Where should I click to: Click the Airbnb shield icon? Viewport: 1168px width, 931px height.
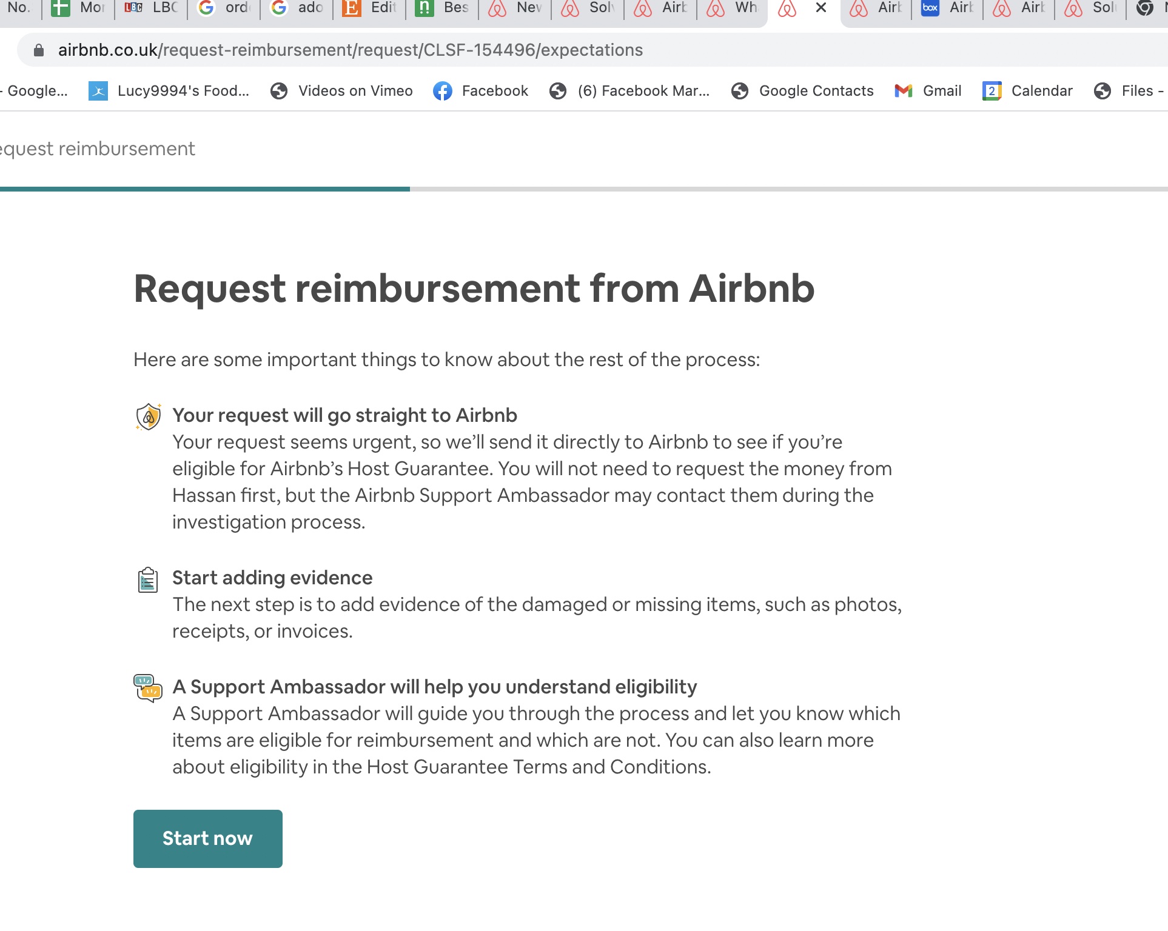point(148,416)
